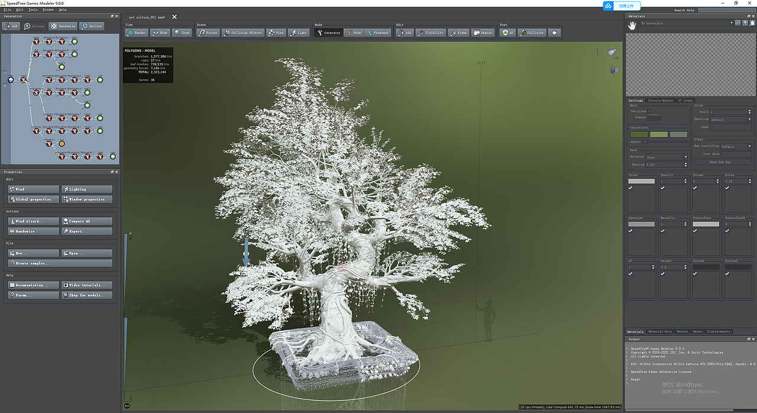Screen dimensions: 757x413
Task: Select Freehand editing mode
Action: [x=377, y=33]
